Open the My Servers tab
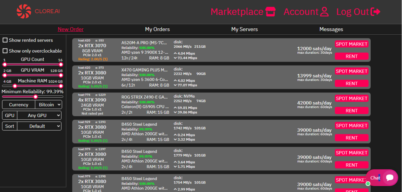The width and height of the screenshot is (402, 192). (x=244, y=29)
